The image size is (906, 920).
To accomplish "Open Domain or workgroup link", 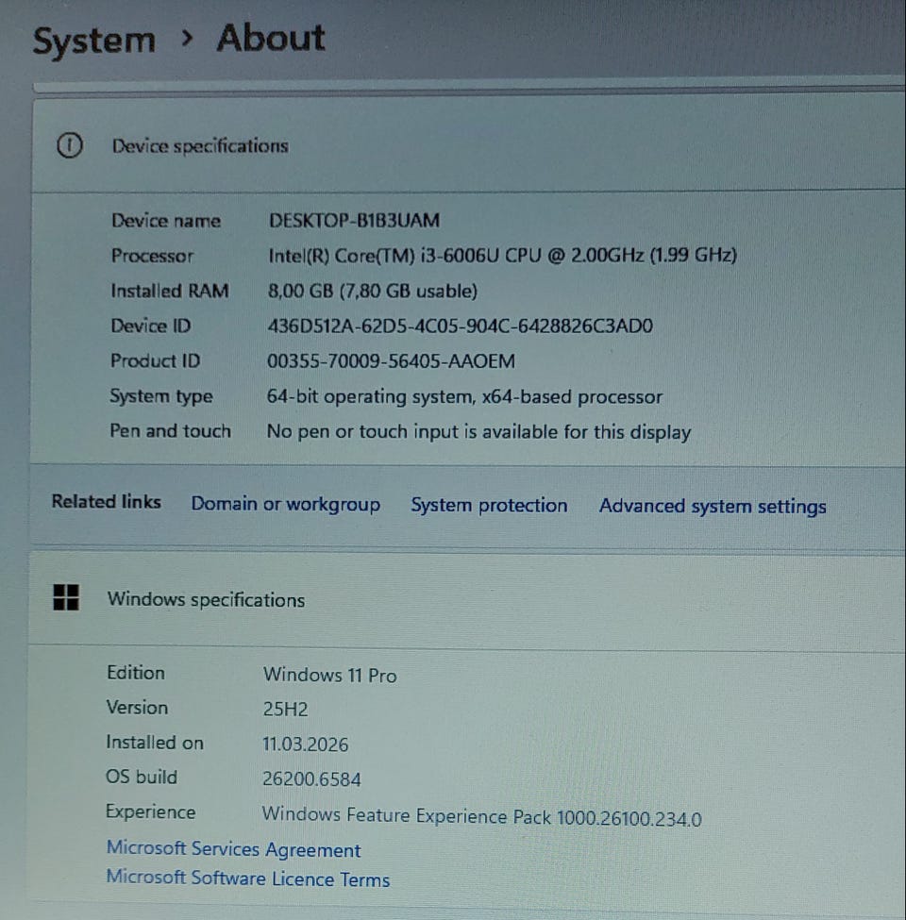I will (x=286, y=504).
